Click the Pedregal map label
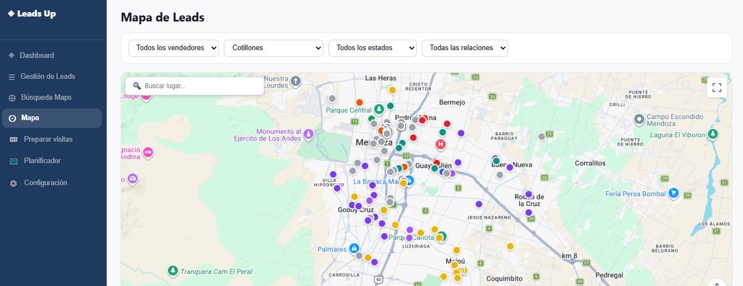Image resolution: width=743 pixels, height=286 pixels. (609, 275)
